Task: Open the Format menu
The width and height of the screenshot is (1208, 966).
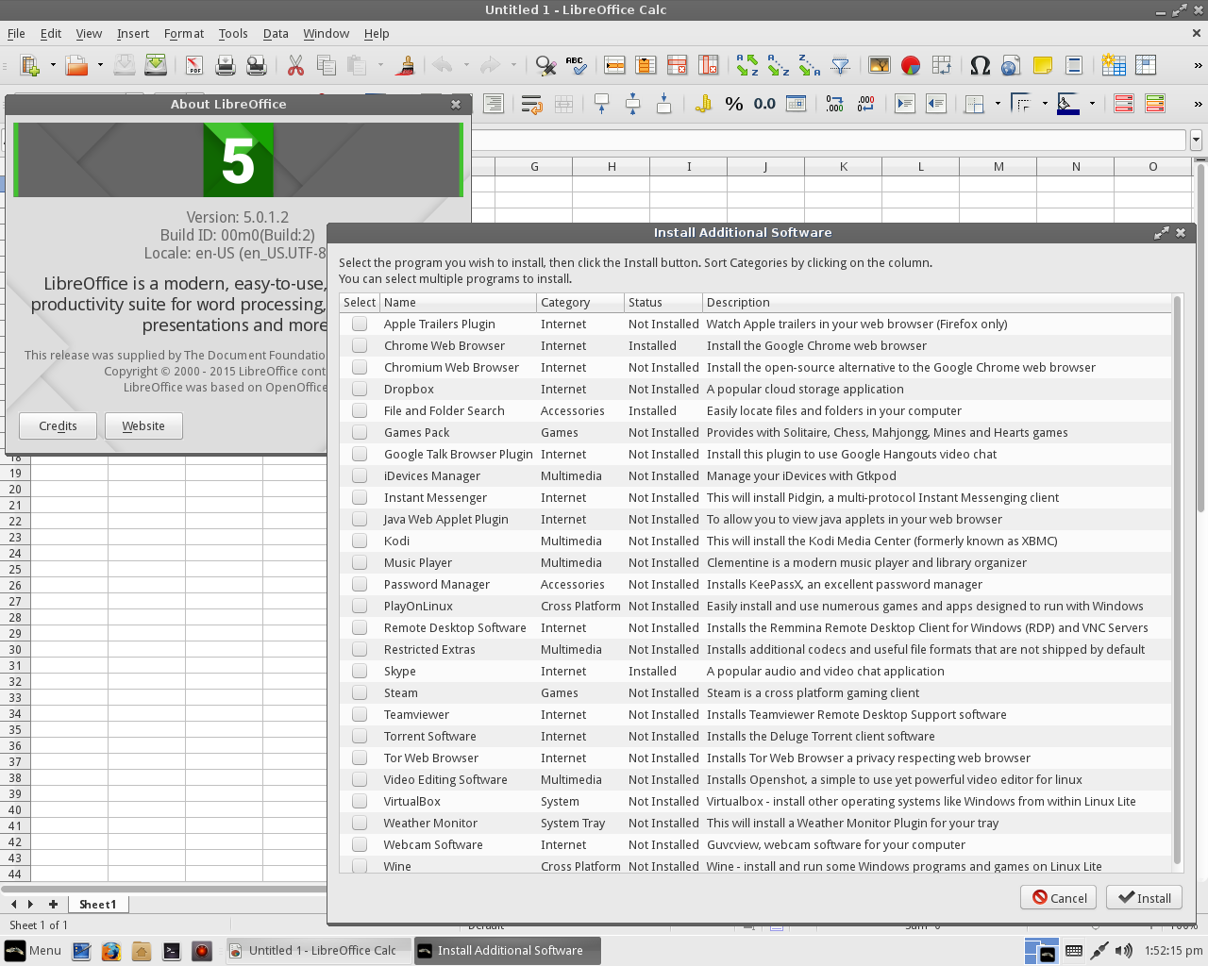Action: 184,33
